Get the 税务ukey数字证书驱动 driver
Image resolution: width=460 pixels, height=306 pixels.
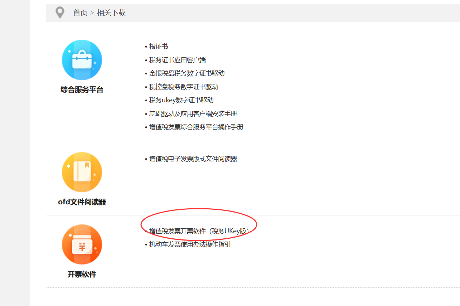pos(181,100)
